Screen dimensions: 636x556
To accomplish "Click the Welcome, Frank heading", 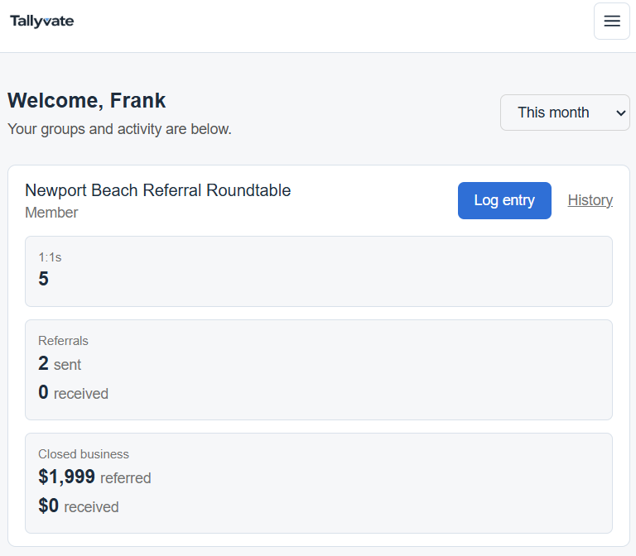I will 86,100.
